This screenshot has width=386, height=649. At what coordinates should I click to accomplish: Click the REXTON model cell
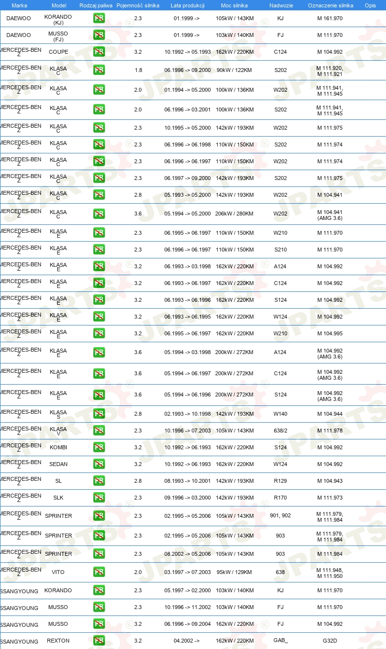[x=58, y=641]
